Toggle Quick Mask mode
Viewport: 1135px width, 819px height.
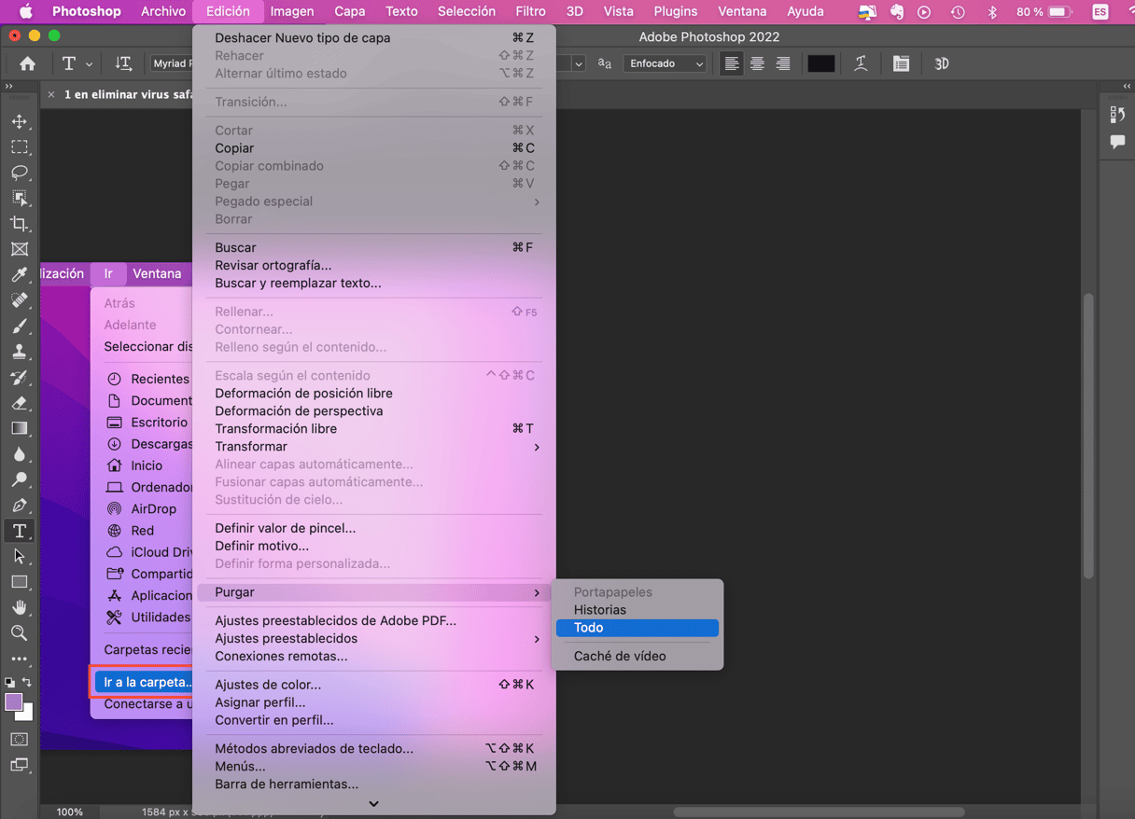(x=19, y=739)
